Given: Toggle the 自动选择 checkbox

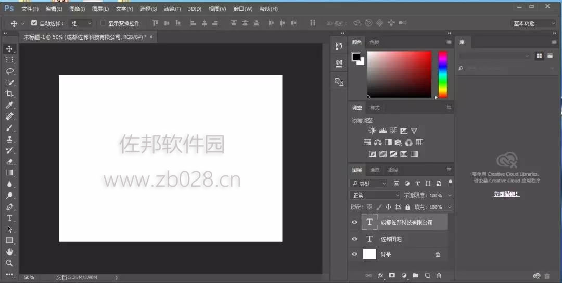Looking at the screenshot, I should tap(34, 23).
